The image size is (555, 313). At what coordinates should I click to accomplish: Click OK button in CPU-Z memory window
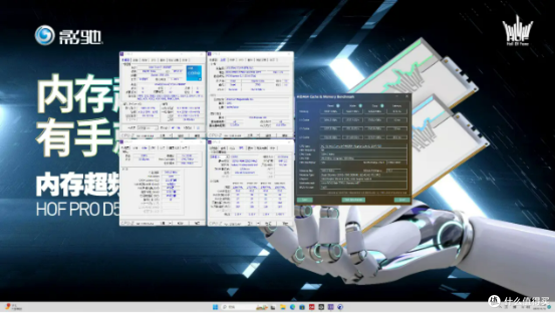tap(197, 224)
